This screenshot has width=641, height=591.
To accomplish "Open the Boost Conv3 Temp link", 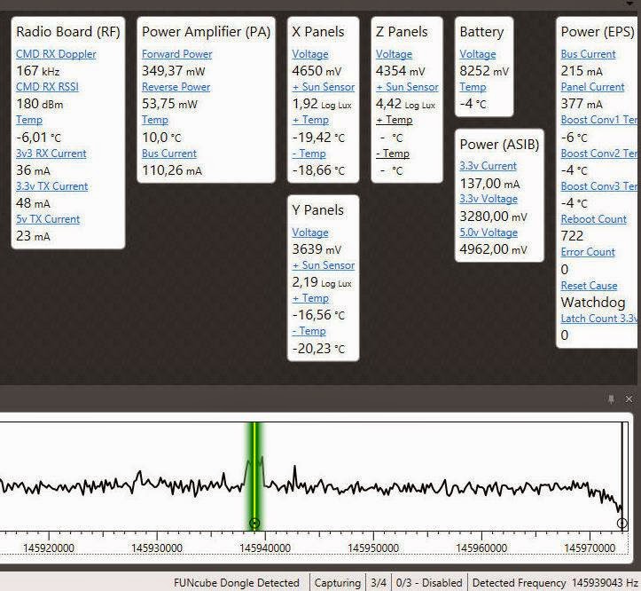I will (x=599, y=186).
